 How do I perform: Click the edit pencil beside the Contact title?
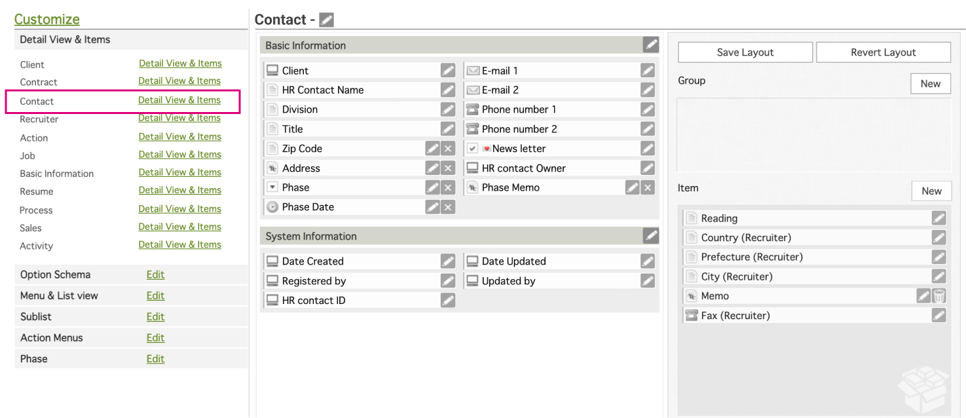(326, 20)
